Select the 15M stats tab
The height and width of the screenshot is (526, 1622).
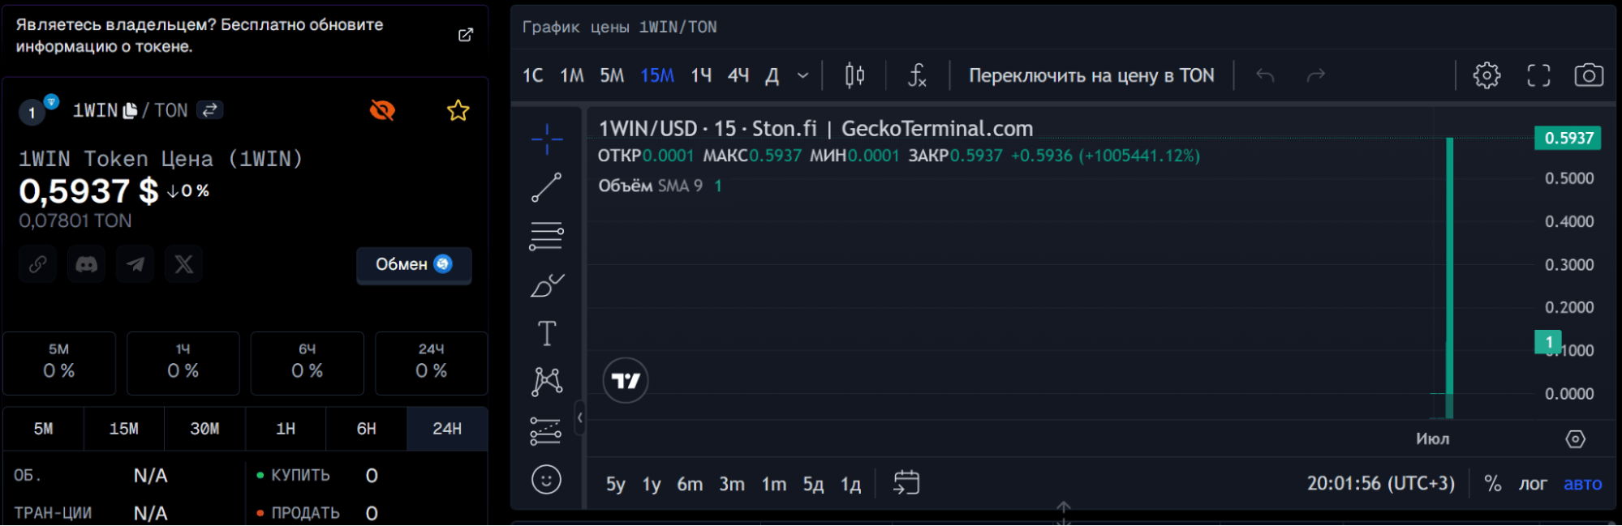(124, 429)
